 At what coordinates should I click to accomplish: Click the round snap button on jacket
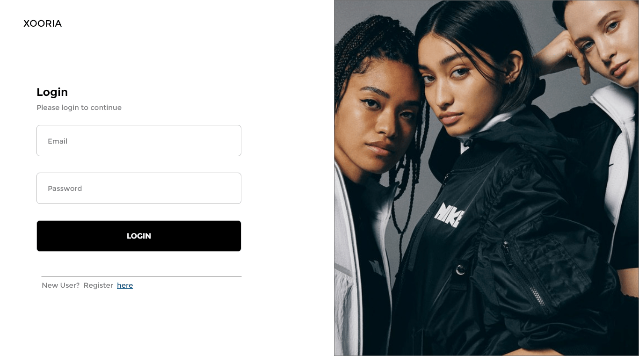461,269
